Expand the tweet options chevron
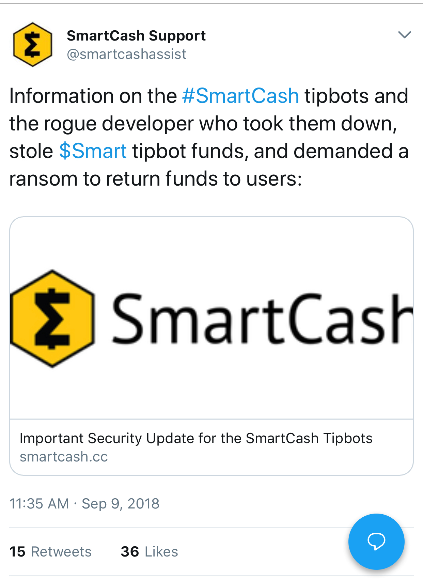Viewport: 423px width, 580px height. pyautogui.click(x=404, y=35)
